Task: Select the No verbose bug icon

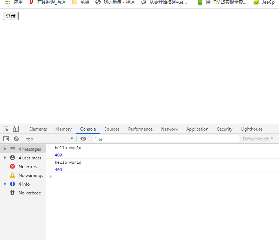Action: (12, 193)
